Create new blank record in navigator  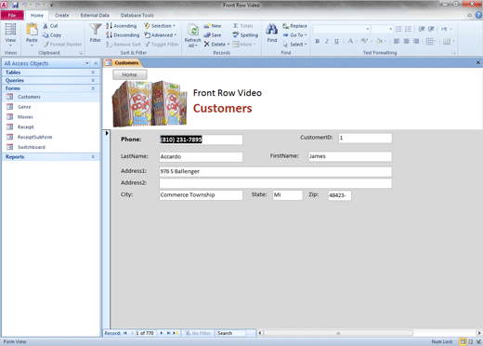176,333
